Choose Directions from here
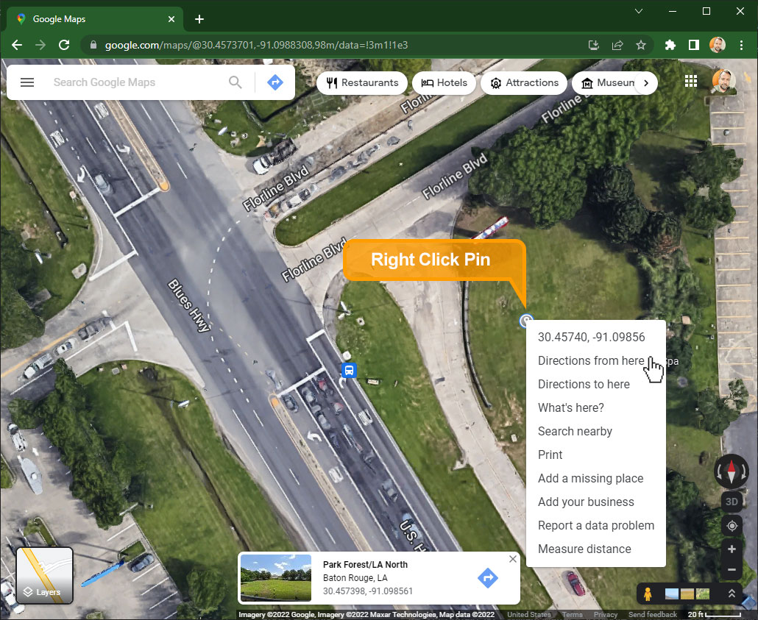The height and width of the screenshot is (620, 758). 591,360
